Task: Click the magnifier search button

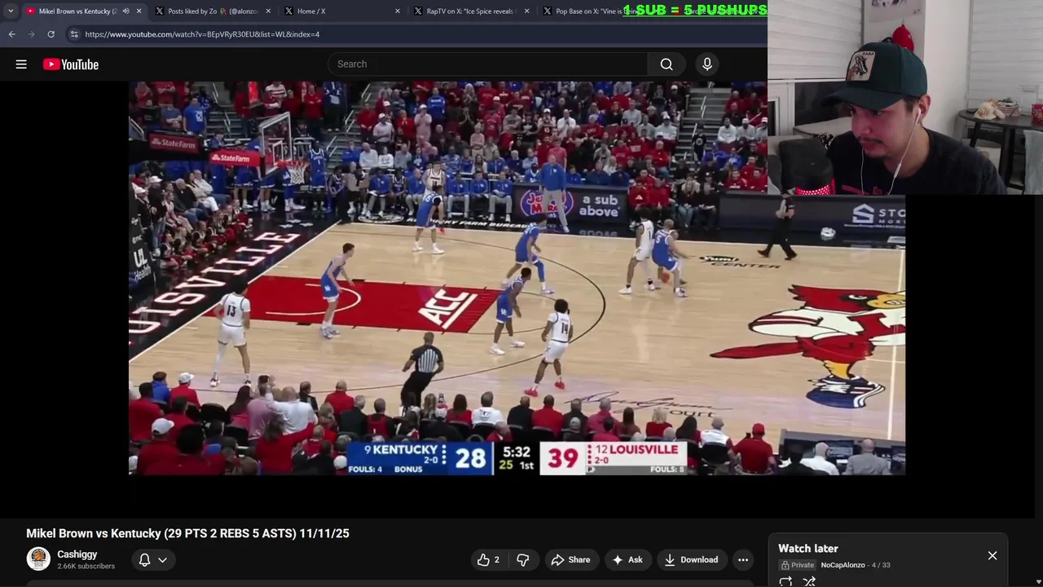Action: pos(667,64)
